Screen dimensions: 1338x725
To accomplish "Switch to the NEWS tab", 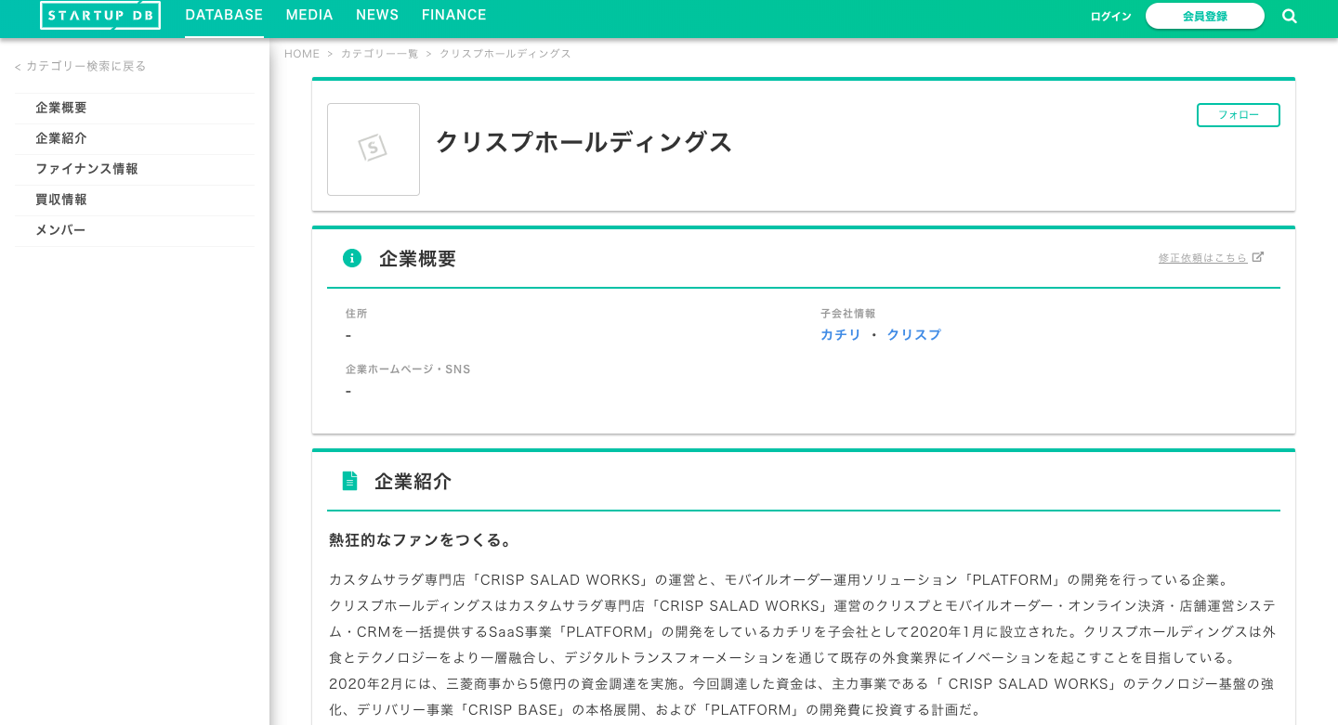I will [x=376, y=15].
